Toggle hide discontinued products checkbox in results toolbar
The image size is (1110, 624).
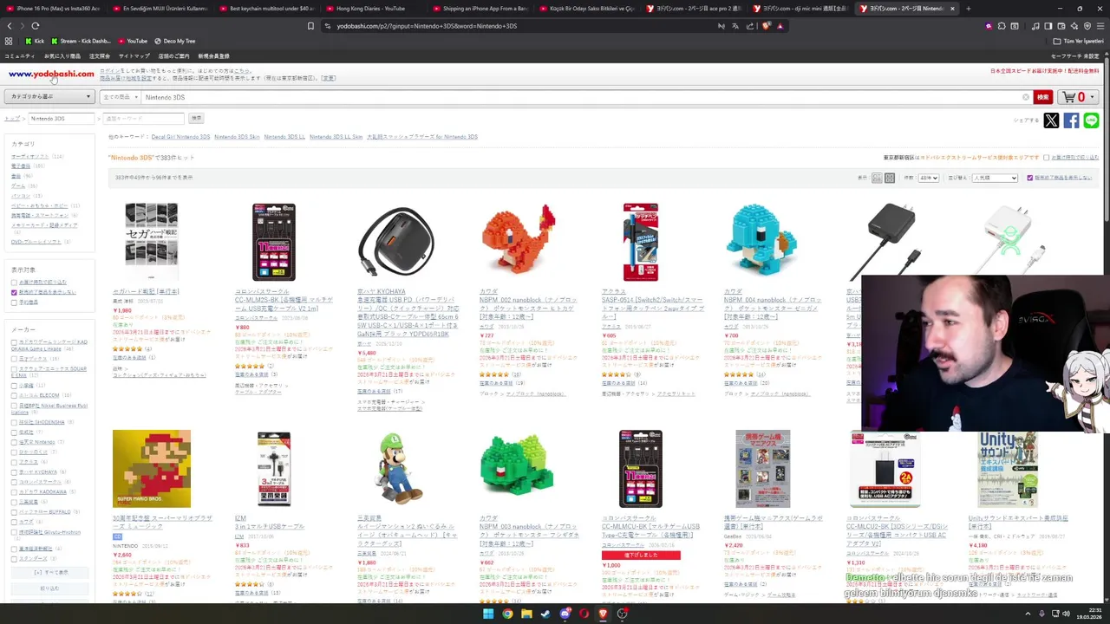pyautogui.click(x=1029, y=178)
